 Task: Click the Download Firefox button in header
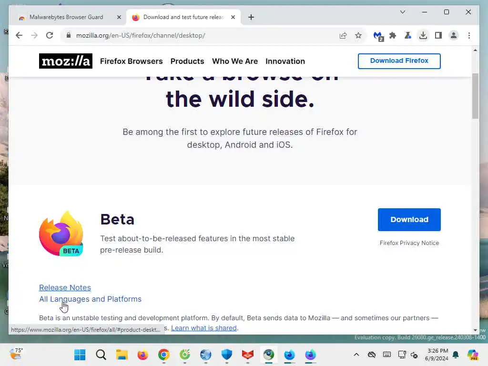(399, 61)
